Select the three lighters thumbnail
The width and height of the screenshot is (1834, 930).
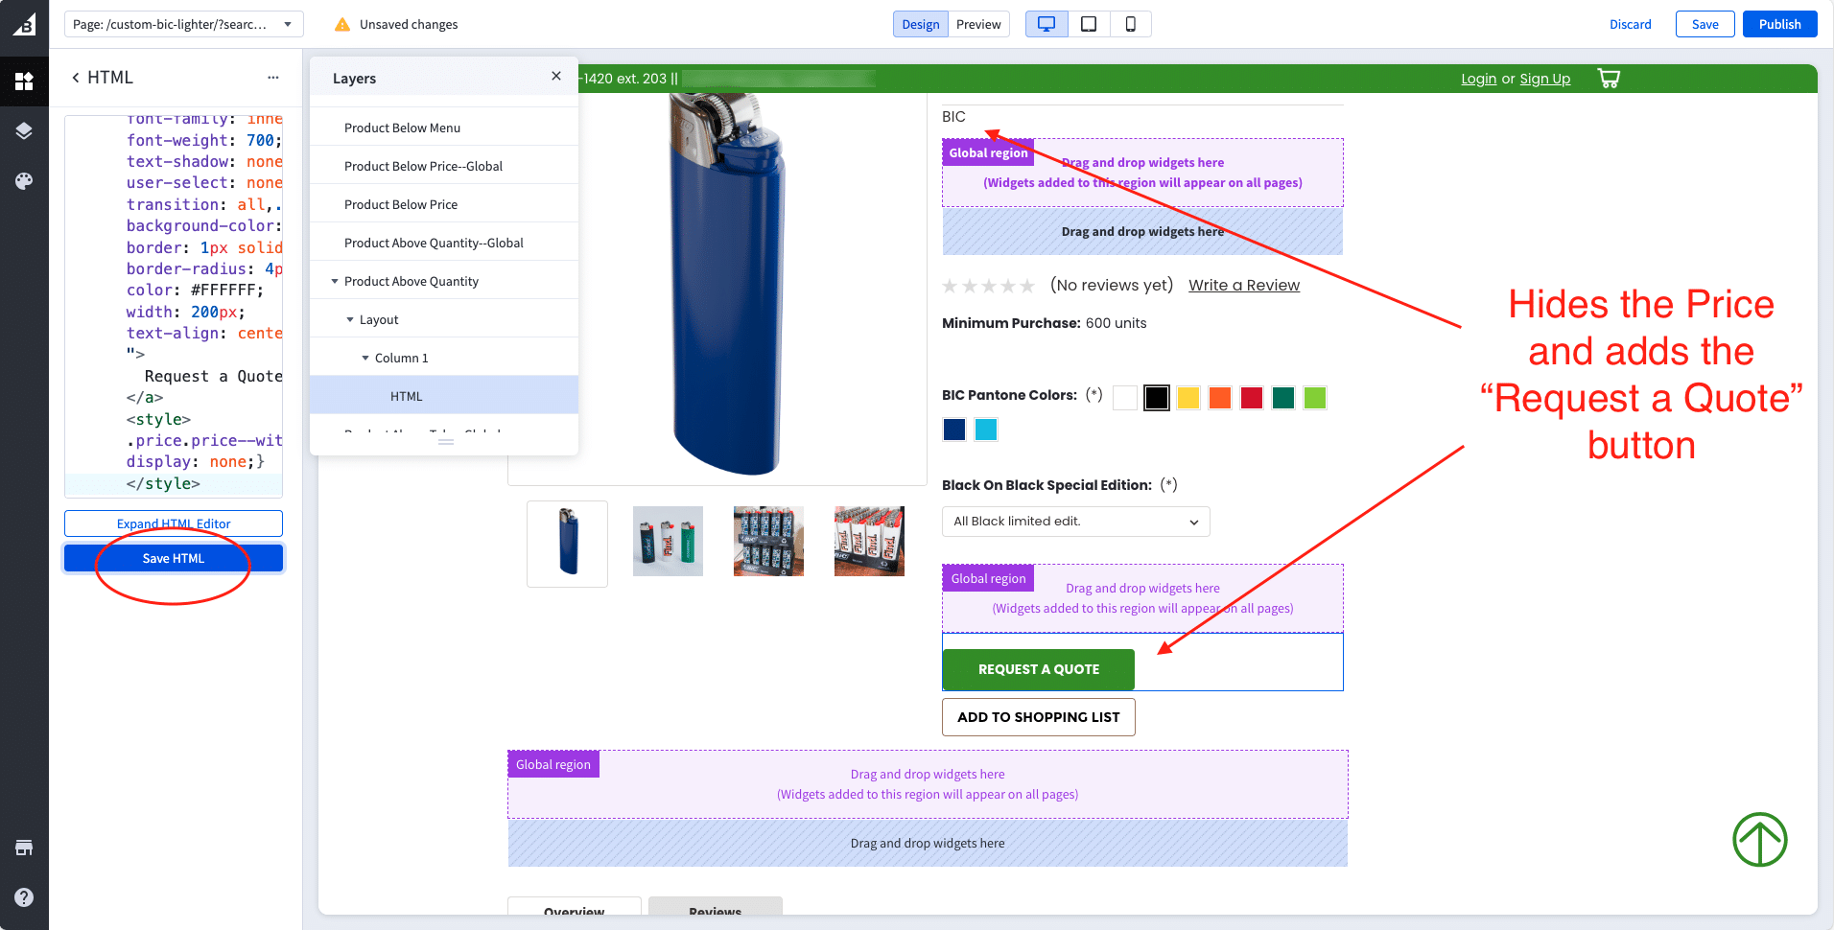(x=668, y=541)
